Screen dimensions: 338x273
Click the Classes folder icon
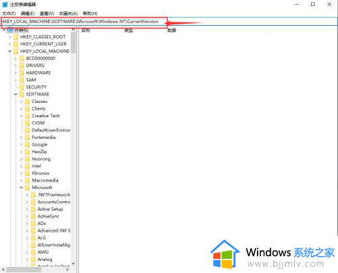point(27,102)
